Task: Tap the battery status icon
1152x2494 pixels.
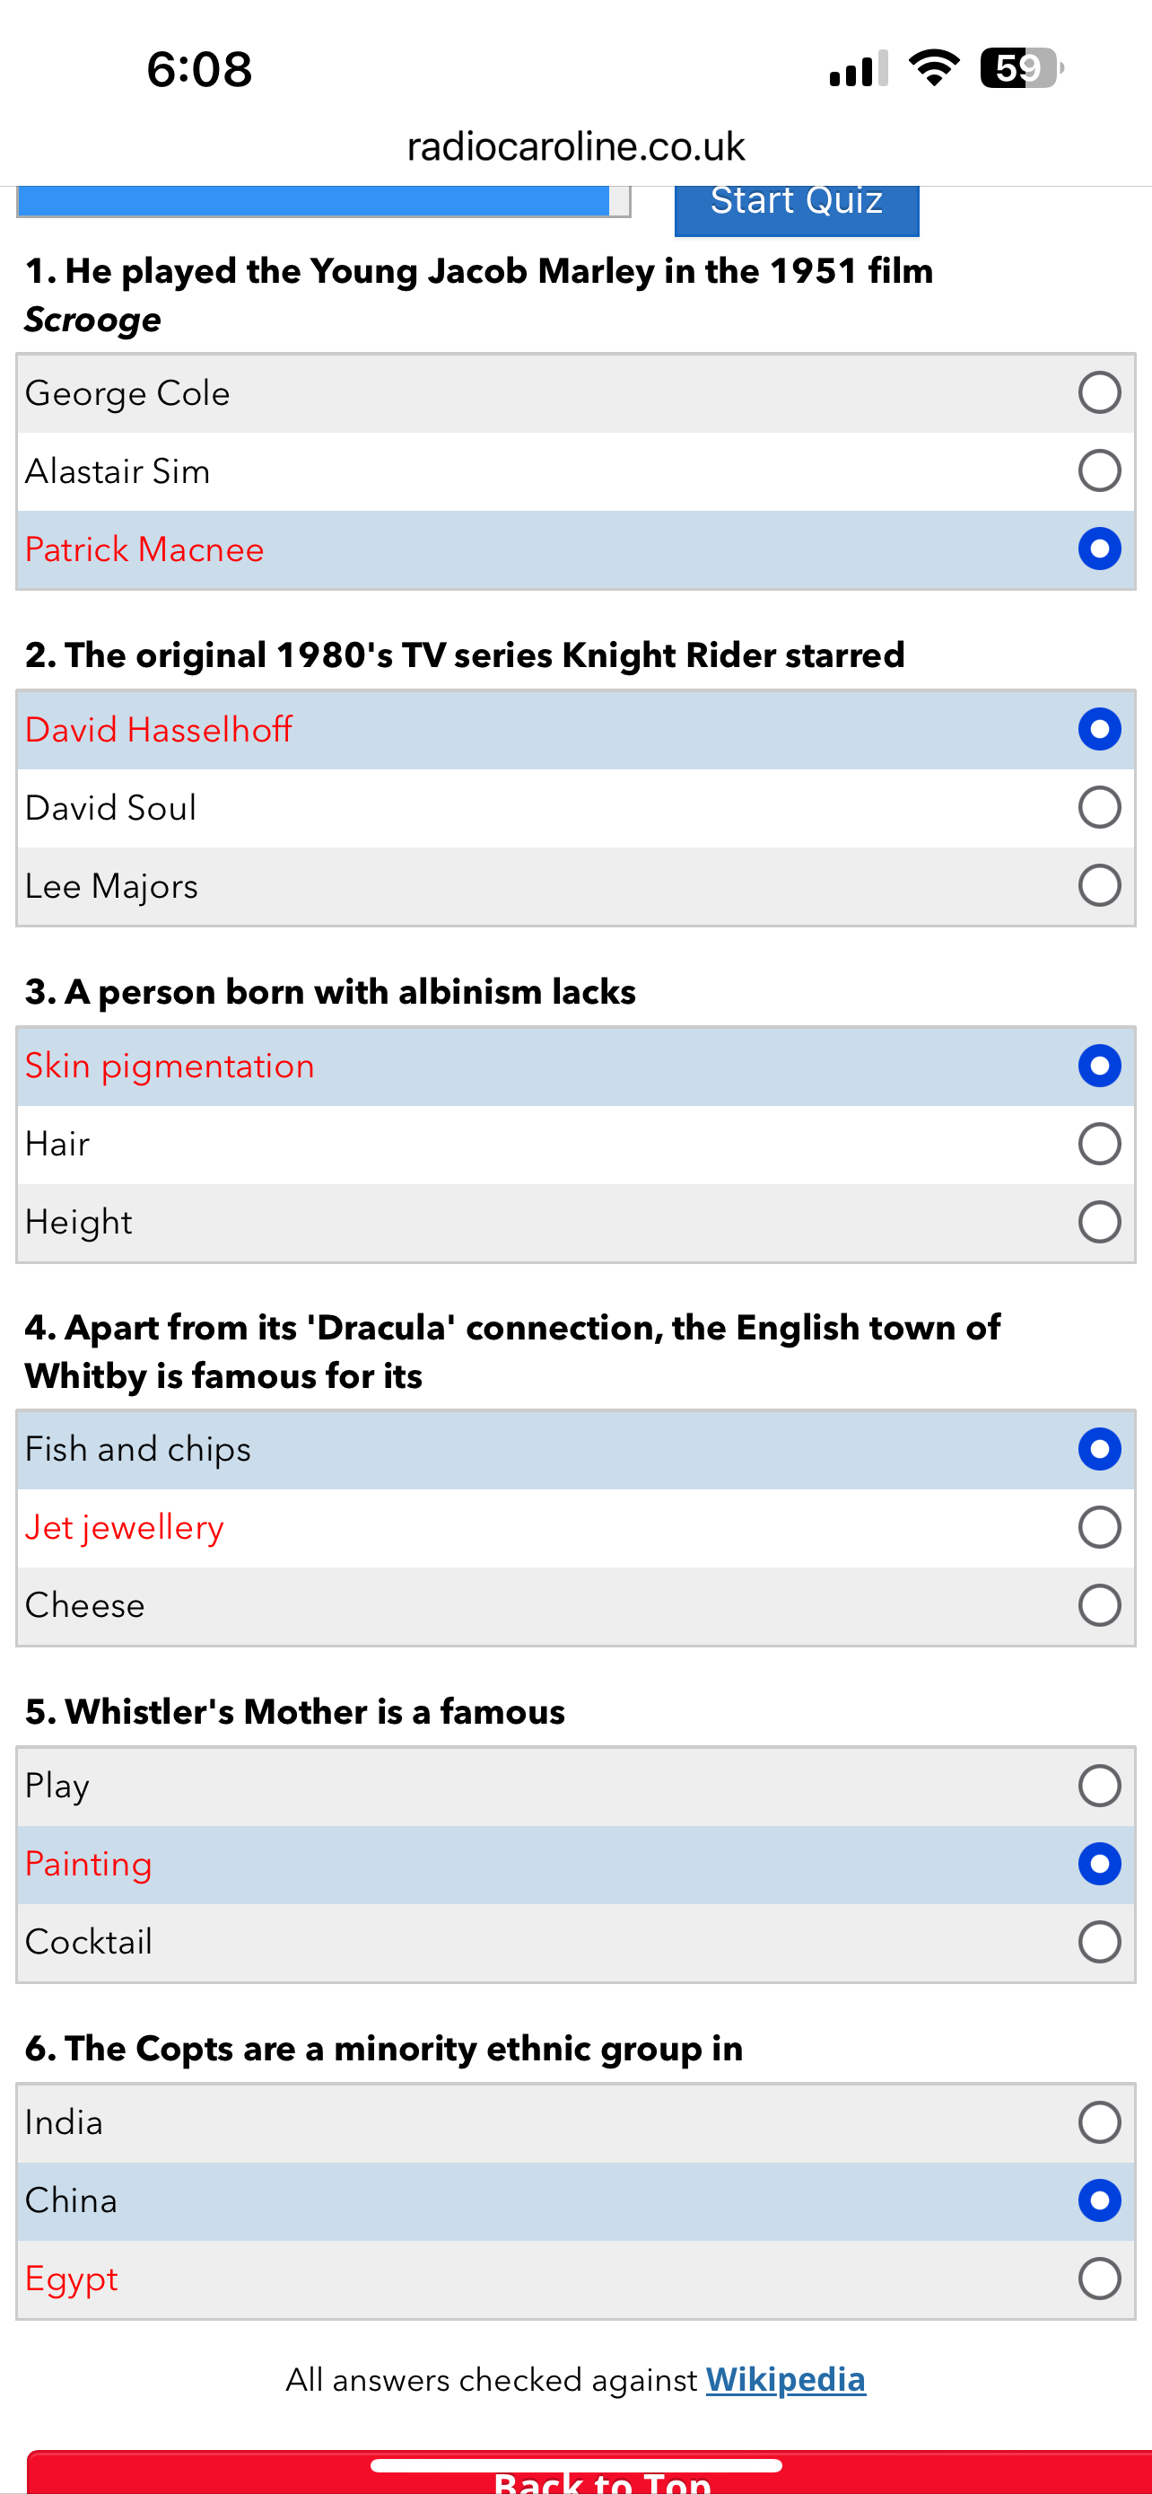Action: 1021,69
